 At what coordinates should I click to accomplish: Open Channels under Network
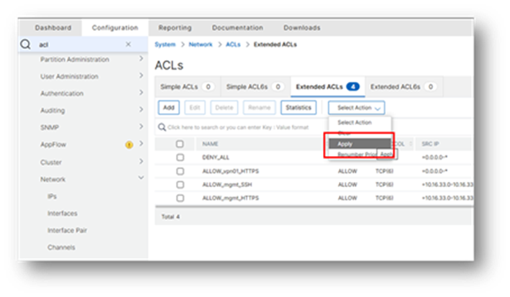pos(61,247)
